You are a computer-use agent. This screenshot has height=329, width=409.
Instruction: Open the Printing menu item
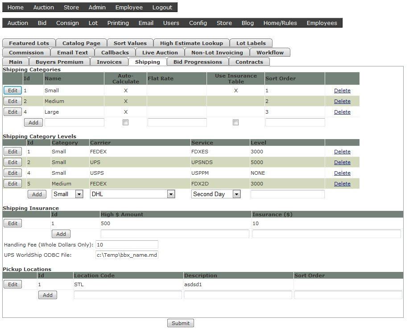pyautogui.click(x=118, y=23)
